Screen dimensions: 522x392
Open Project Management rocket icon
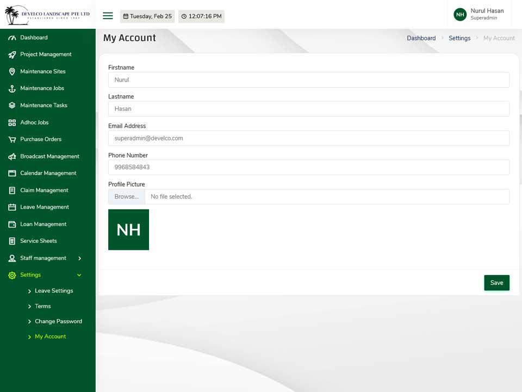(12, 54)
